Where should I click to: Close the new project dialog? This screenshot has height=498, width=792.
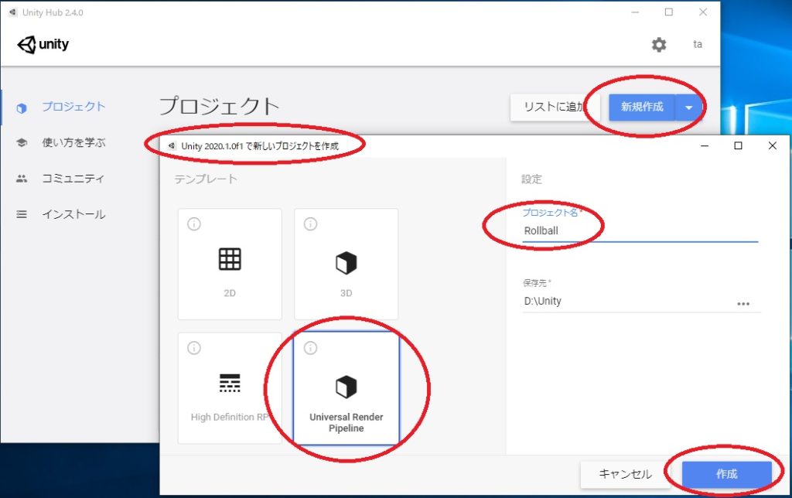pyautogui.click(x=773, y=145)
